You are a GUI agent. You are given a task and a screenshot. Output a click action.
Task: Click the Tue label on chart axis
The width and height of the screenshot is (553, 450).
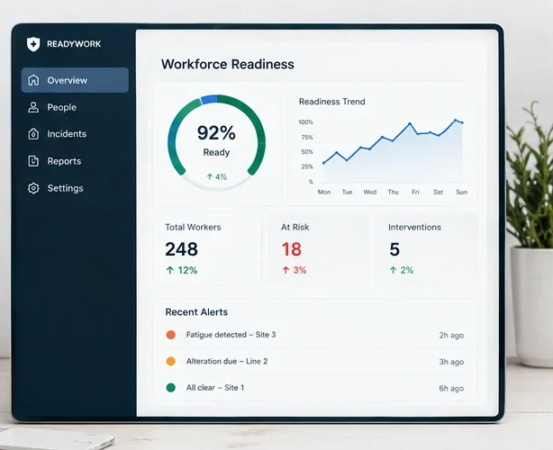click(347, 192)
